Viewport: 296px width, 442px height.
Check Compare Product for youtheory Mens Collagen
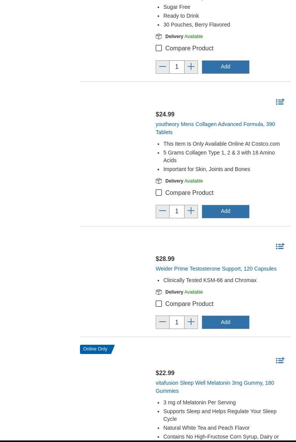tap(159, 193)
